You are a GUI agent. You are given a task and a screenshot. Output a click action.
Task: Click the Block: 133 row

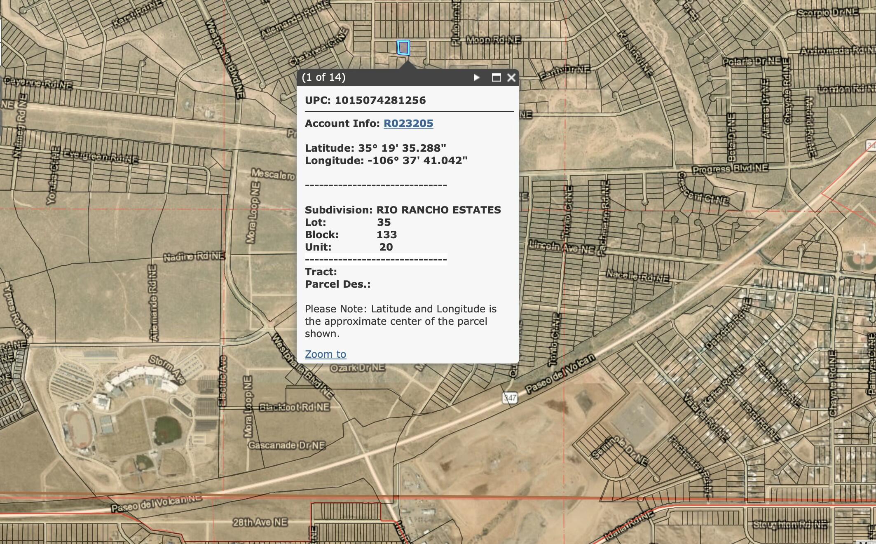[x=351, y=234]
